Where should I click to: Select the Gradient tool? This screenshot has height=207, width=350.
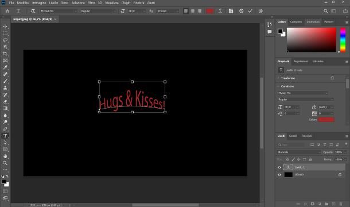[x=5, y=108]
